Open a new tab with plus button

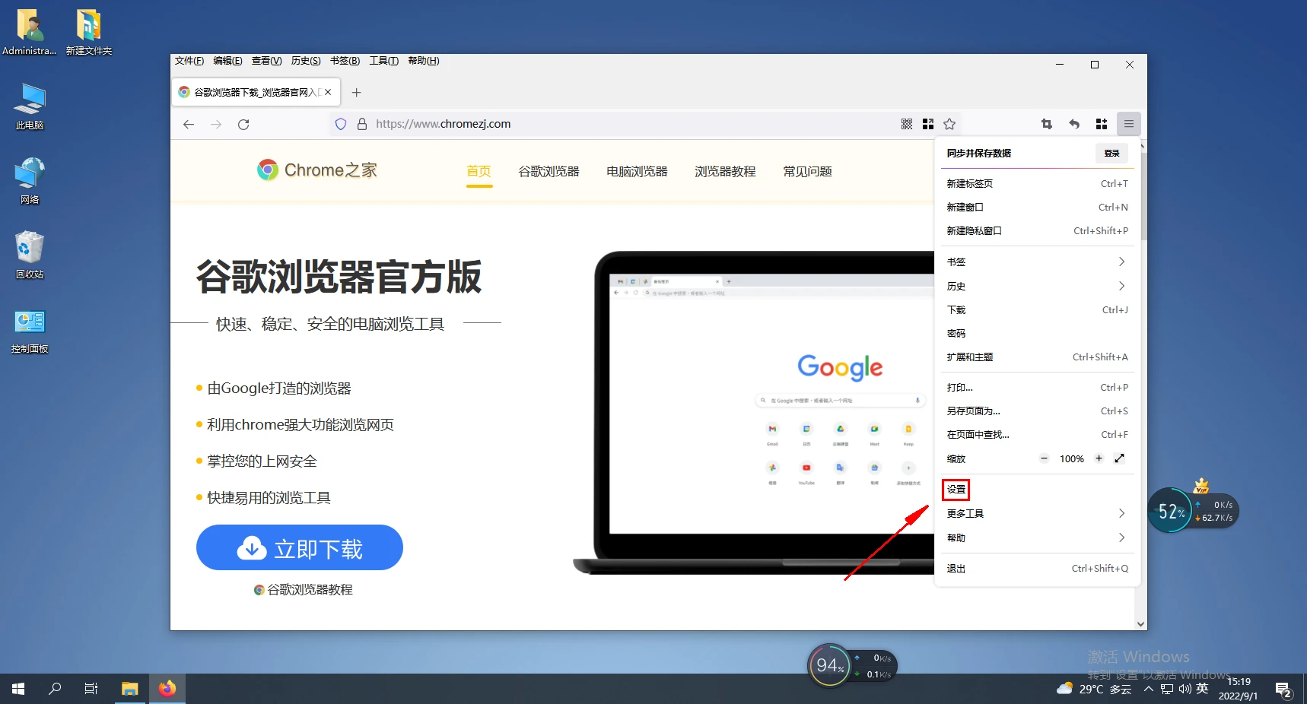point(356,93)
